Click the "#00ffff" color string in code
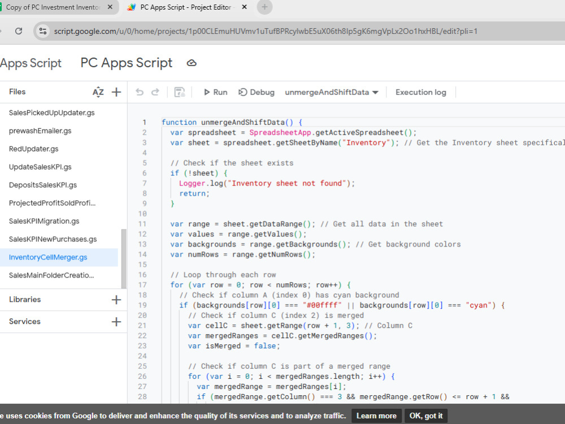 point(322,305)
